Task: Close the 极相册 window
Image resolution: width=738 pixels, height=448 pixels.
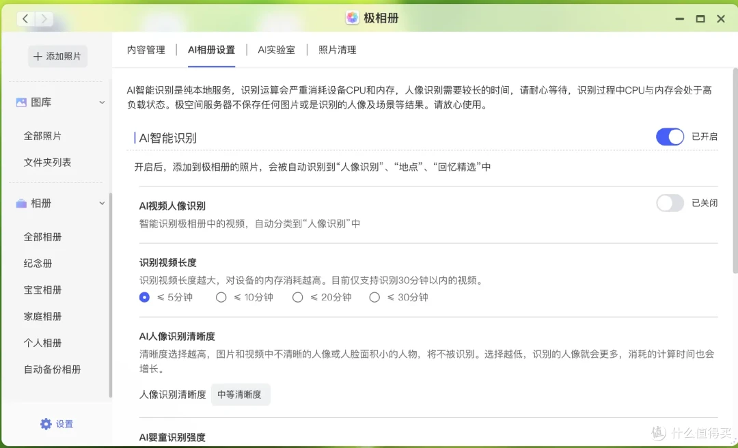Action: (x=721, y=19)
